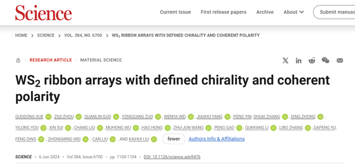Click the Science logo
This screenshot has height=166, width=355.
tap(44, 13)
